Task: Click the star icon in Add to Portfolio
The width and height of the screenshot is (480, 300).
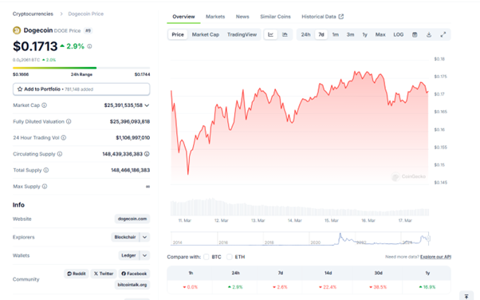Action: 20,89
